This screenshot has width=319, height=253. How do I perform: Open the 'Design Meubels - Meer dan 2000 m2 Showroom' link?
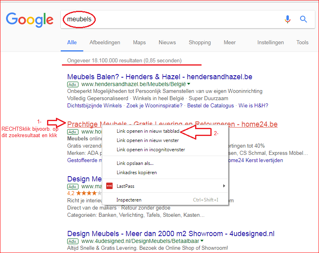tap(171, 233)
